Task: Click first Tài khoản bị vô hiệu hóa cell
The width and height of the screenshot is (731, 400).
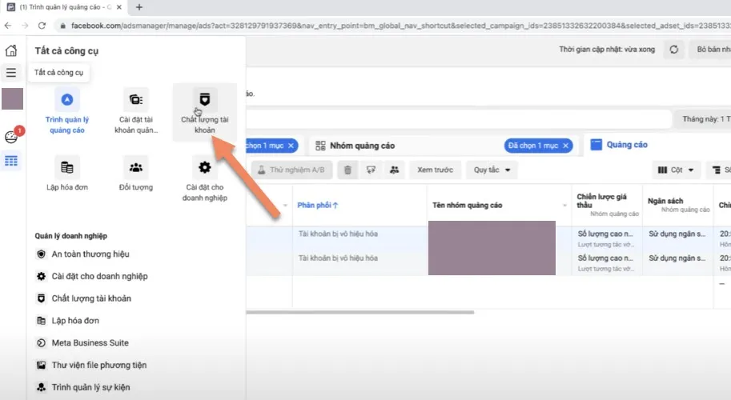Action: [x=338, y=234]
